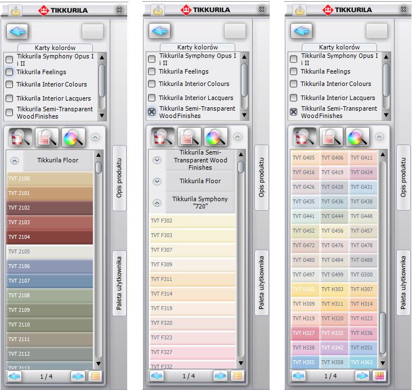Select the TVT F311 swatch in middle panel
Viewport: 412px width, 390px height.
192,279
